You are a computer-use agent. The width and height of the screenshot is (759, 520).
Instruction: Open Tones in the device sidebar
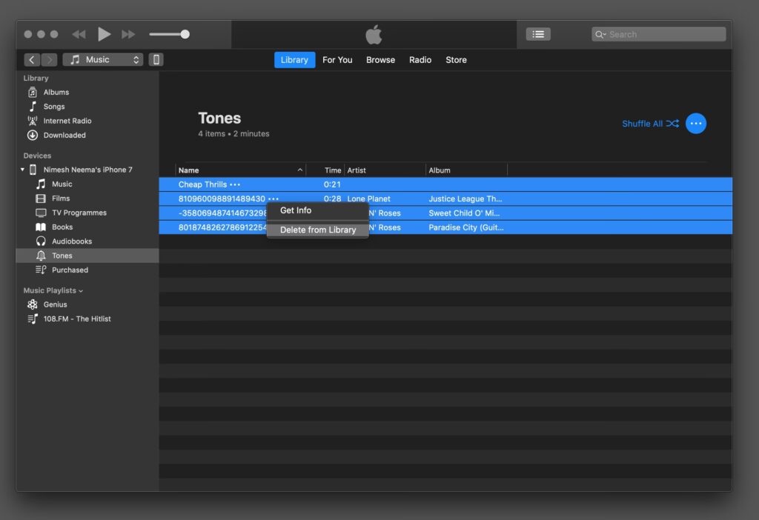pyautogui.click(x=62, y=256)
